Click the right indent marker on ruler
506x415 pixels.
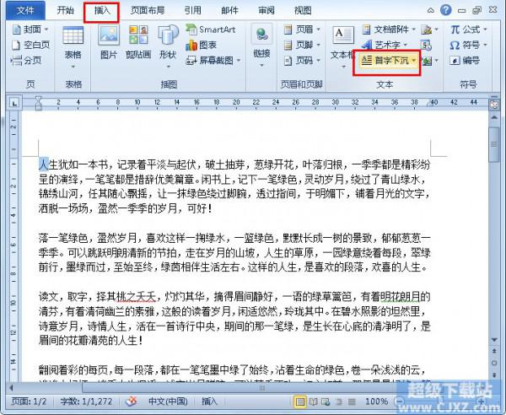coord(429,104)
